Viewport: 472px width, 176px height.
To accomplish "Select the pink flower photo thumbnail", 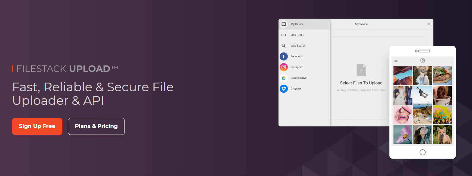I will [x=403, y=134].
